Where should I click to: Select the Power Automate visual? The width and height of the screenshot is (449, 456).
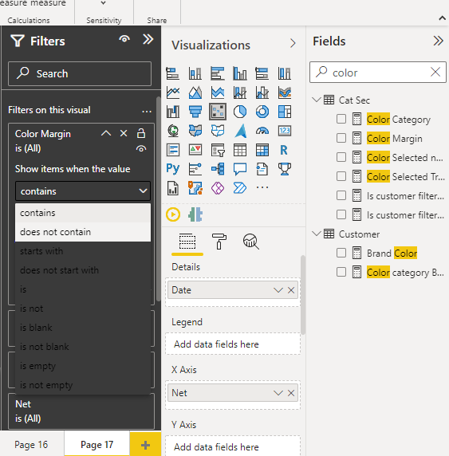click(240, 188)
